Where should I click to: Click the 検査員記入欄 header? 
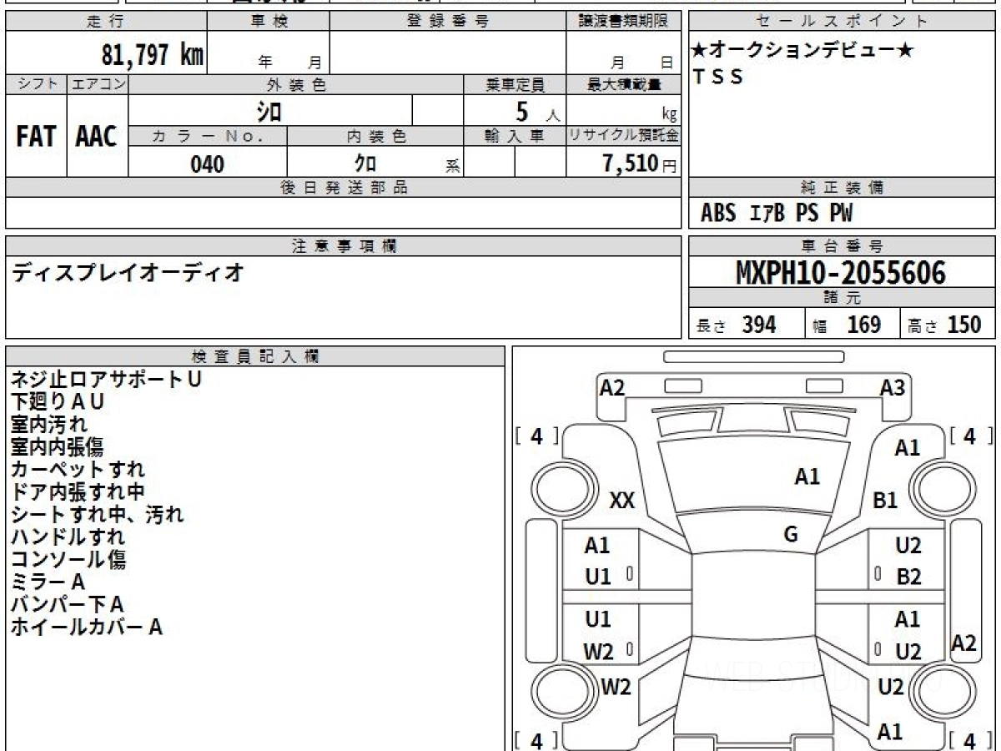point(255,356)
